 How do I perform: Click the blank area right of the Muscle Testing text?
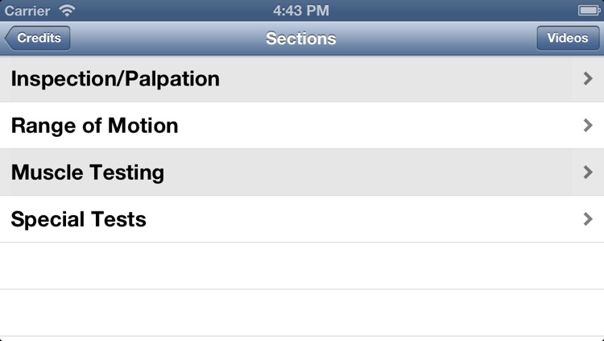pyautogui.click(x=370, y=173)
